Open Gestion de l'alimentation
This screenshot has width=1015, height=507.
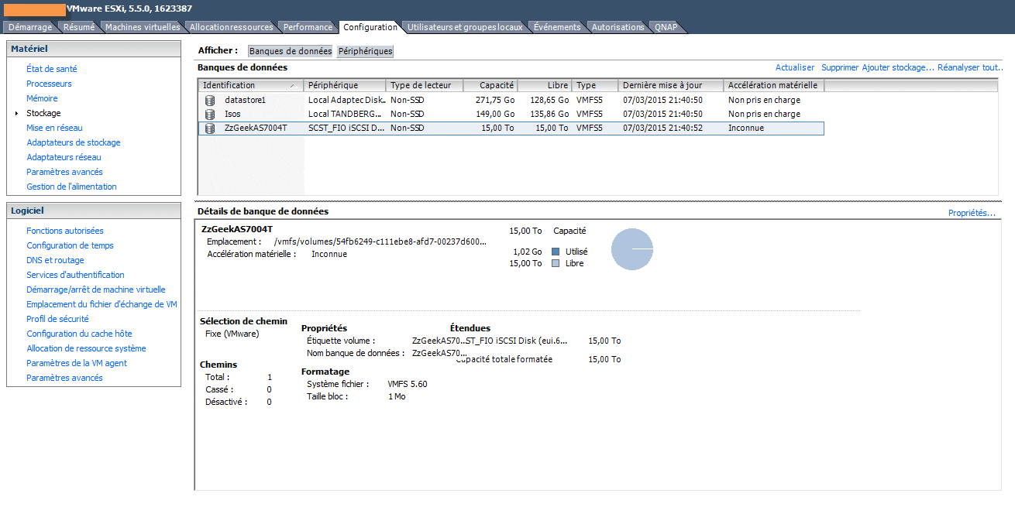click(71, 187)
